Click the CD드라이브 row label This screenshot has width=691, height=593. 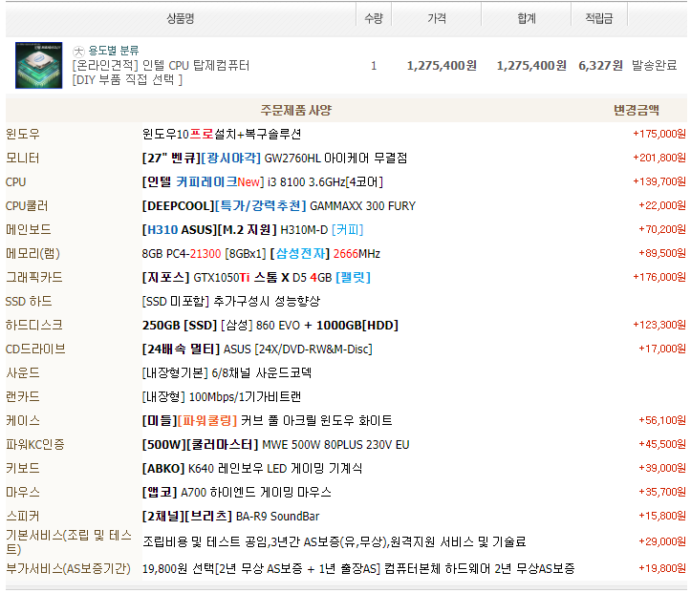35,349
